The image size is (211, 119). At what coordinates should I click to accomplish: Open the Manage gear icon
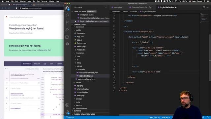[67, 112]
